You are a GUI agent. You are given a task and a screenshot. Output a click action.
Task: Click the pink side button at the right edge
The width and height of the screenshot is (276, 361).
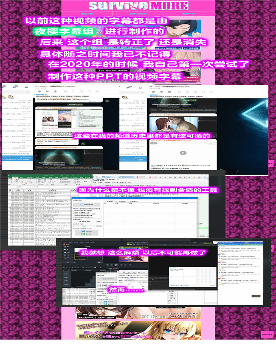(270, 164)
